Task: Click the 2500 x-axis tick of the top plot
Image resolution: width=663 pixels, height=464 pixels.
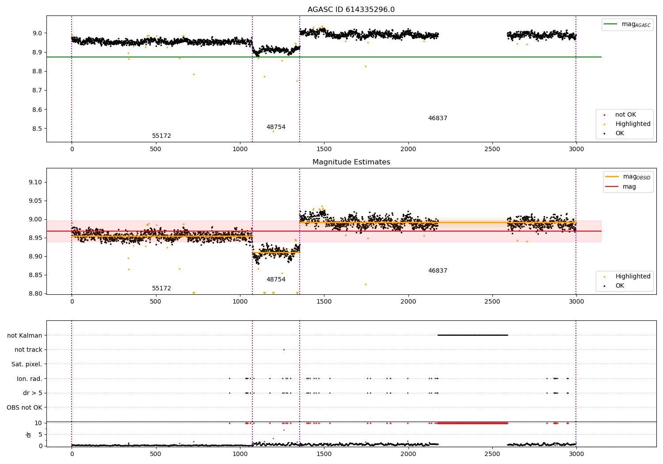Action: pos(492,149)
